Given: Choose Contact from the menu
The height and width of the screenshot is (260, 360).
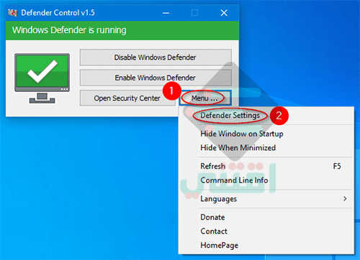Looking at the screenshot, I should (266, 231).
